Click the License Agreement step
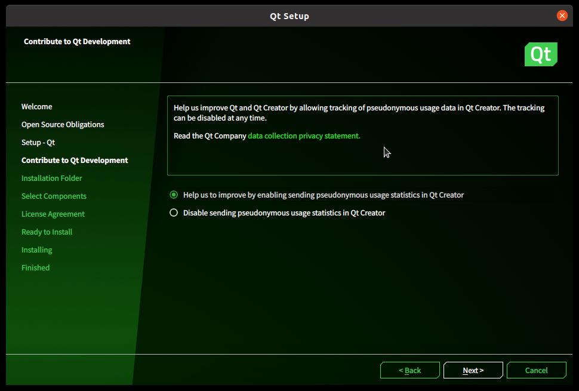The image size is (579, 391). tap(53, 214)
